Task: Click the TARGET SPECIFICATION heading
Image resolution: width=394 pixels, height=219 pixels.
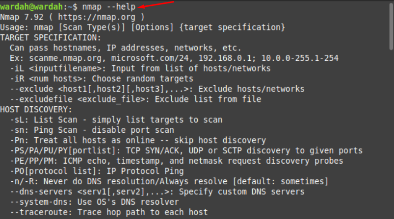Action: click(x=50, y=38)
